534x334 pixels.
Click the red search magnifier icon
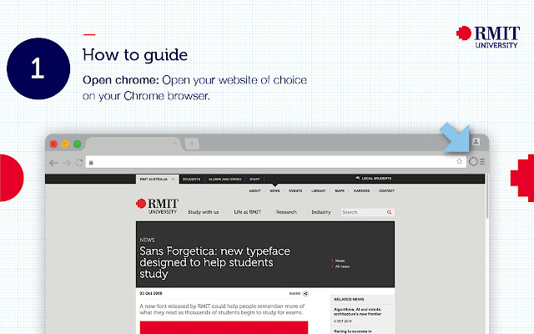pyautogui.click(x=389, y=212)
